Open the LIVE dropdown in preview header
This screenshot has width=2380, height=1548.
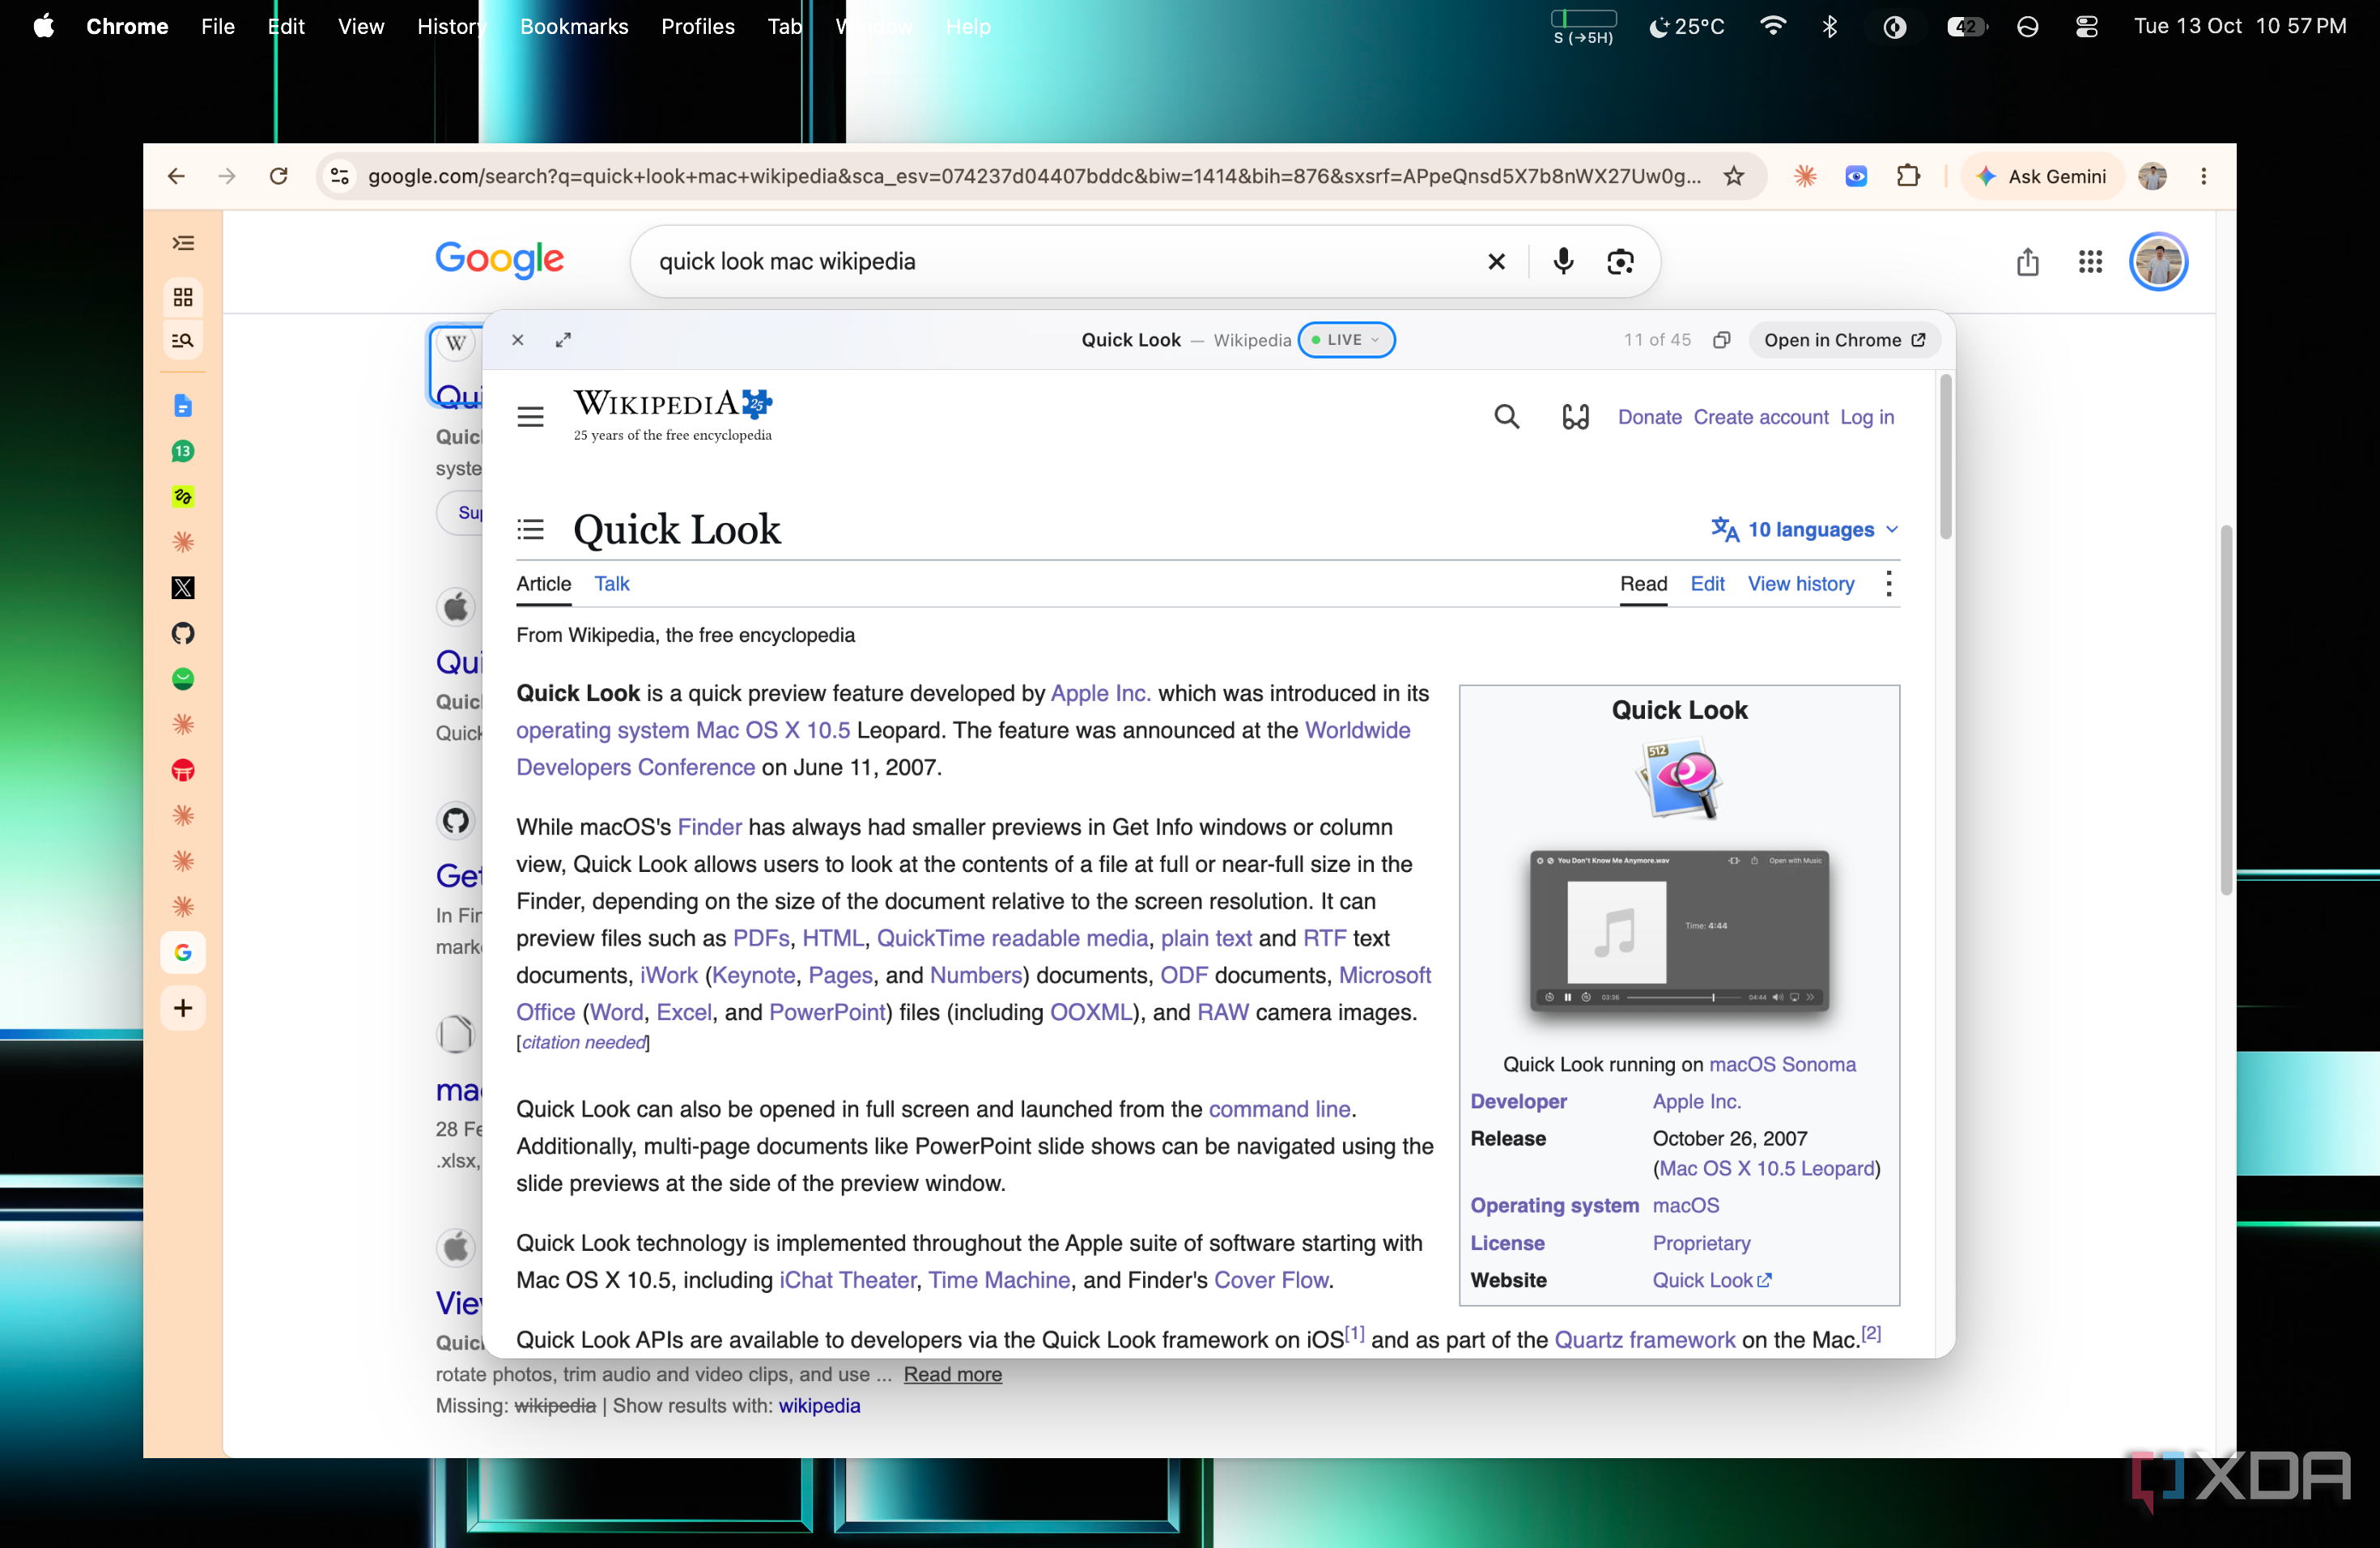[1346, 340]
